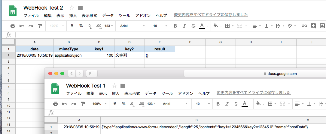Screen dimensions: 326x134
Task: Open ツール menu in WebHook Test 2
Action: coord(124,15)
